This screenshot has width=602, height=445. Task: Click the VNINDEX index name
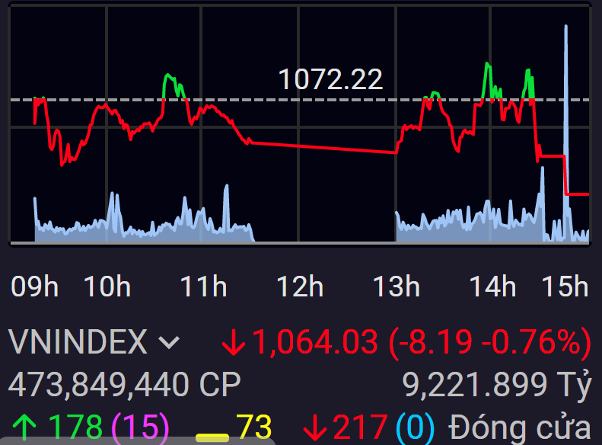pos(78,342)
